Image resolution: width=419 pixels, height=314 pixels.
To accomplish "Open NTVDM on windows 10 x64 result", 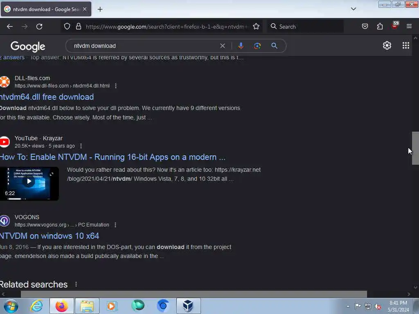I will (x=50, y=236).
